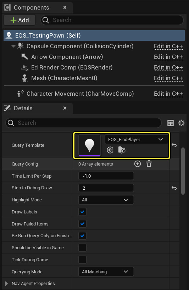Open the EQS_FindPlayer asset dropdown
The height and width of the screenshot is (290, 189).
(x=137, y=139)
